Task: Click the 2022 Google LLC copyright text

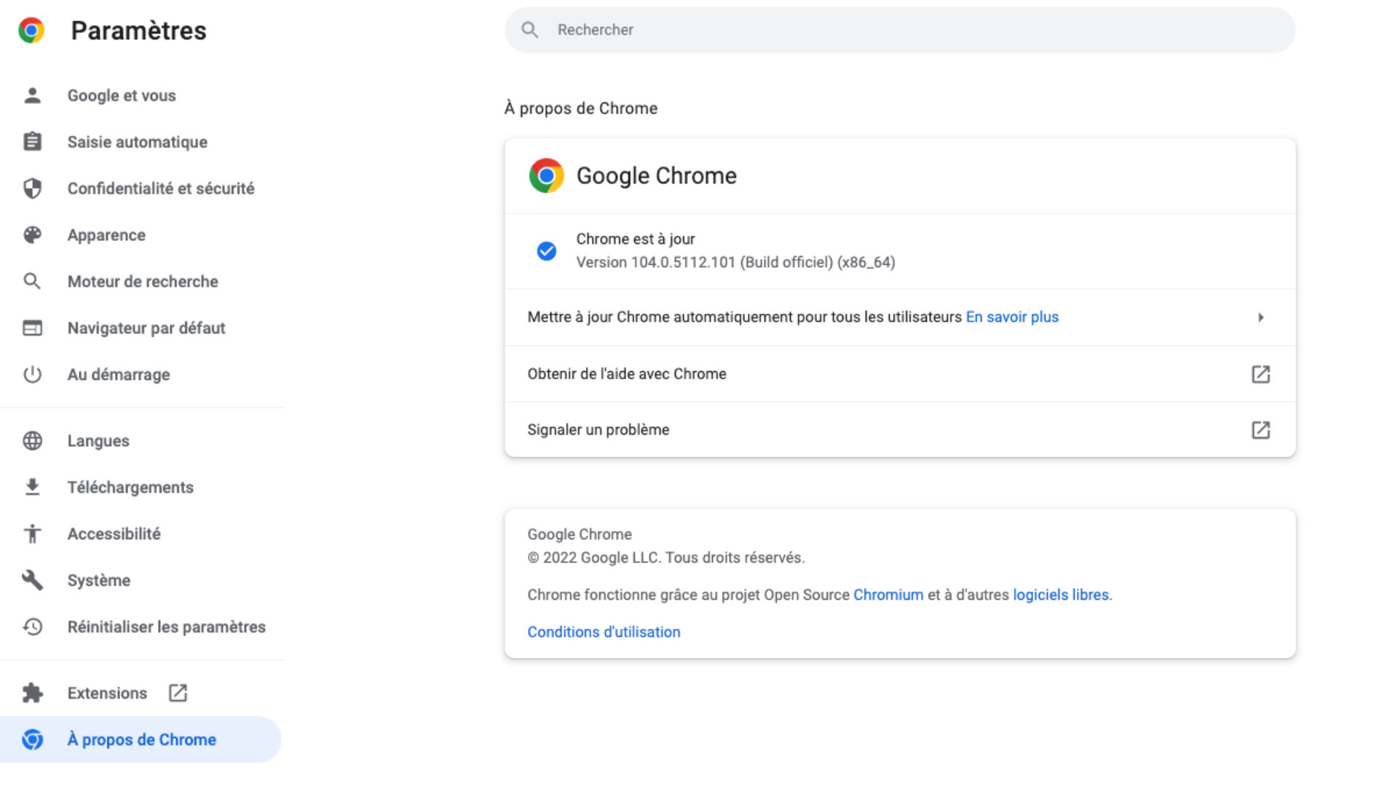Action: (666, 557)
